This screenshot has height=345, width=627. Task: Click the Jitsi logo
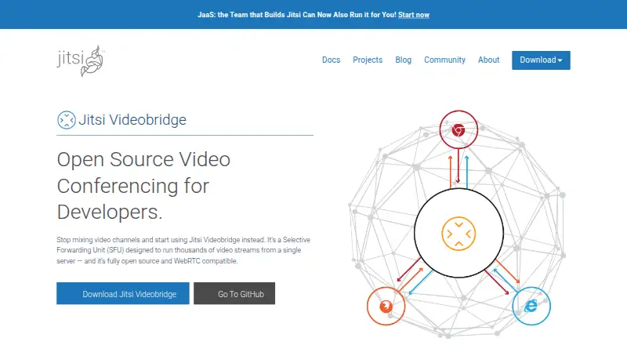pyautogui.click(x=81, y=60)
